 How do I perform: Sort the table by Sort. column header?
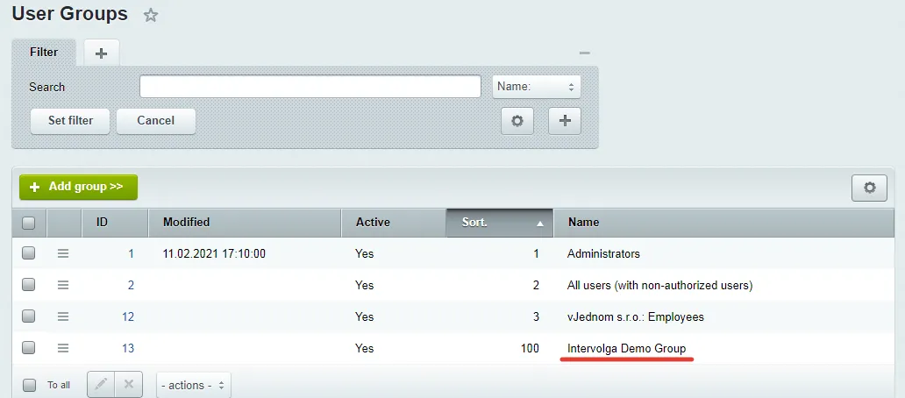tap(499, 223)
